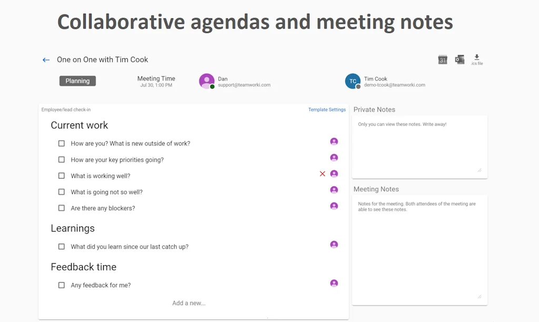Open Template Settings
This screenshot has width=539, height=322.
[327, 109]
